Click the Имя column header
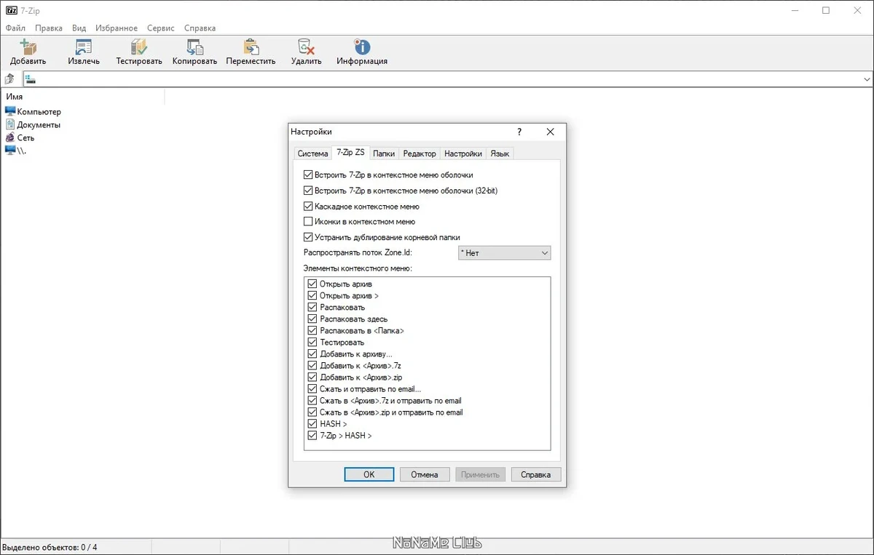The image size is (874, 555). [x=82, y=97]
